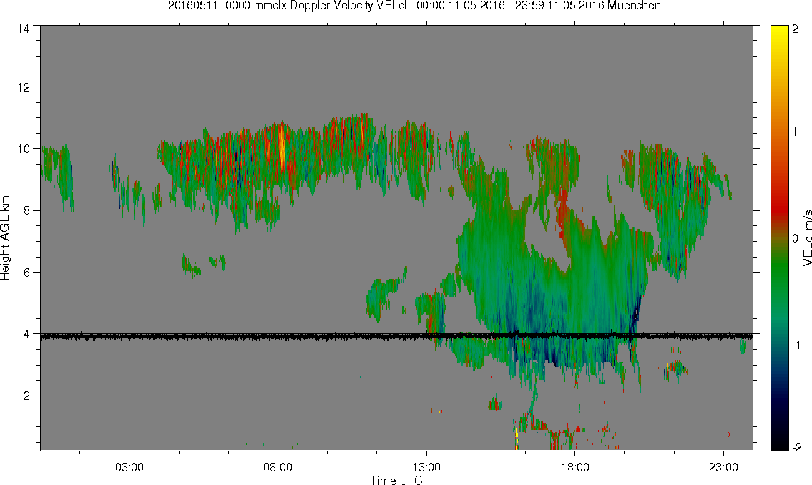Click the 'Time UTC' axis title

pyautogui.click(x=396, y=480)
